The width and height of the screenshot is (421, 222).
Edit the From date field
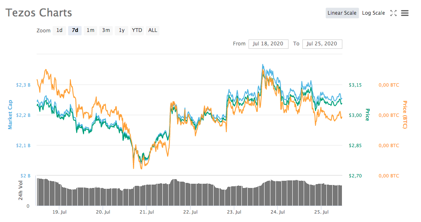268,44
